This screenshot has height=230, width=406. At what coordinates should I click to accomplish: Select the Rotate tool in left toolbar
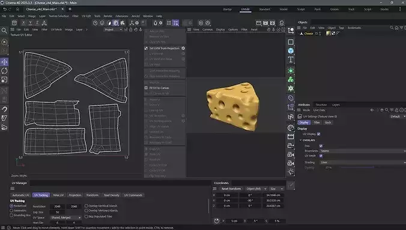tap(4, 71)
